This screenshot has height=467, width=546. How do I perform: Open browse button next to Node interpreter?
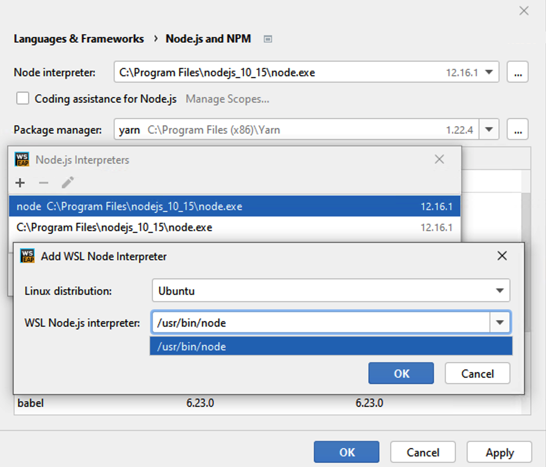(518, 72)
